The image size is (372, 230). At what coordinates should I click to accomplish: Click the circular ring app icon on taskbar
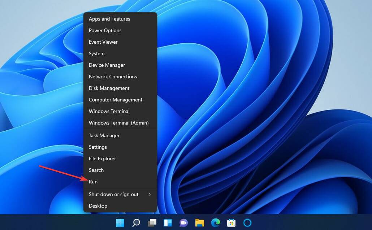tap(247, 223)
